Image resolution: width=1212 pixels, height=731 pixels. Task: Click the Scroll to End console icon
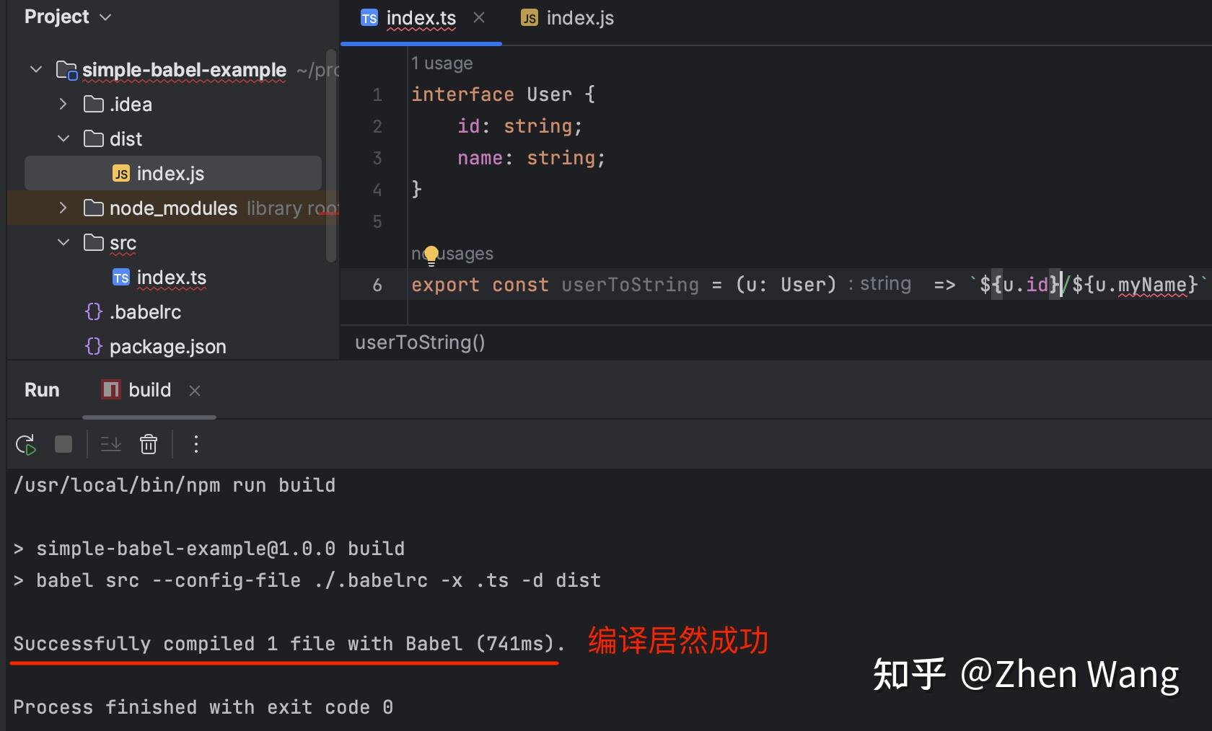pyautogui.click(x=110, y=444)
